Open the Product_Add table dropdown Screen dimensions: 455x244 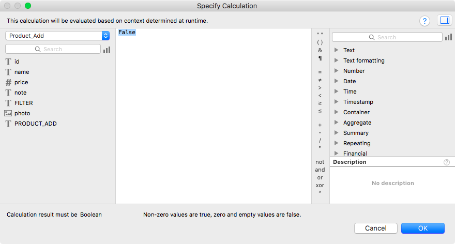pos(57,36)
